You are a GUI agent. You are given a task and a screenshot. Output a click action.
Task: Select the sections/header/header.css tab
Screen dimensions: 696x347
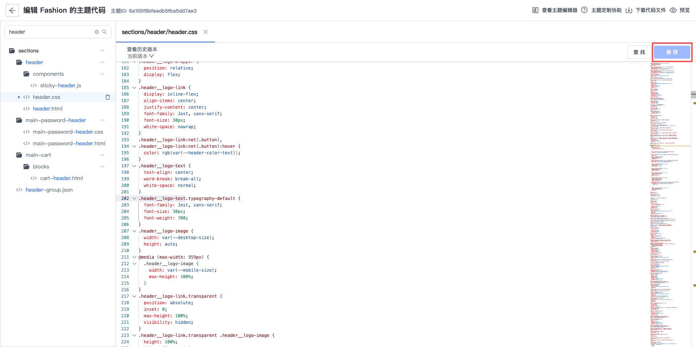159,32
